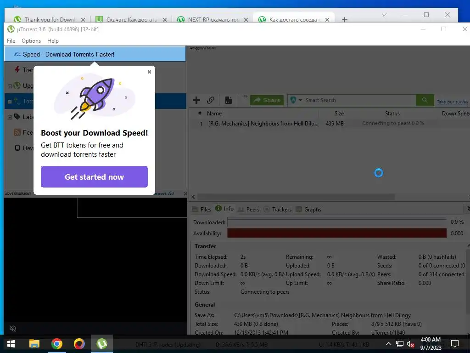
Task: Click the Connecting to peers 0.0 % status bar
Action: tap(393, 123)
